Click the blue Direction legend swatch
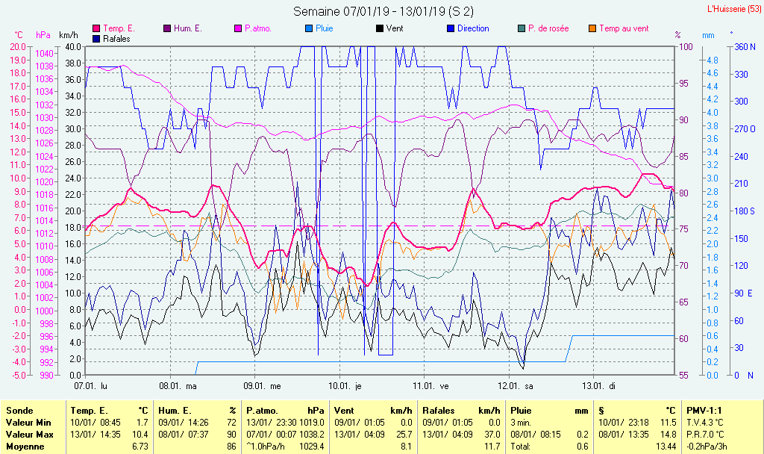 click(x=451, y=28)
